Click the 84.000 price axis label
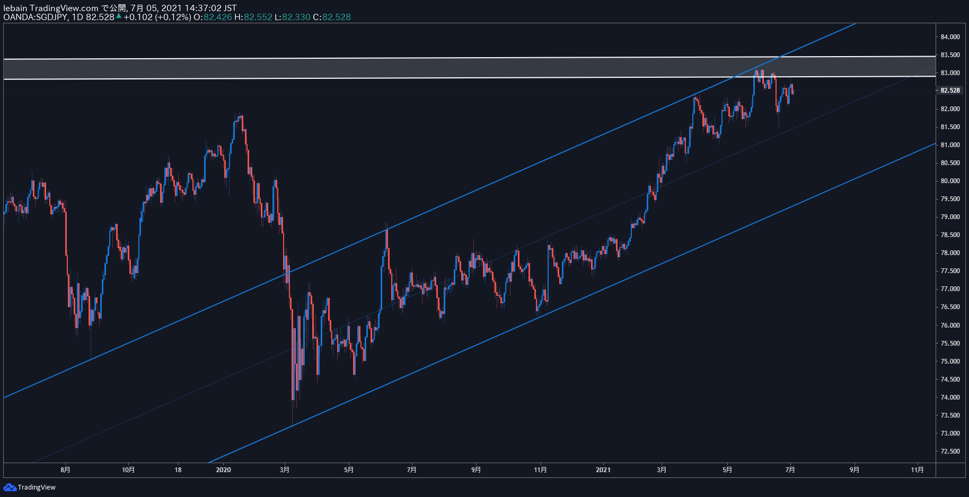This screenshot has height=497, width=969. pyautogui.click(x=950, y=37)
